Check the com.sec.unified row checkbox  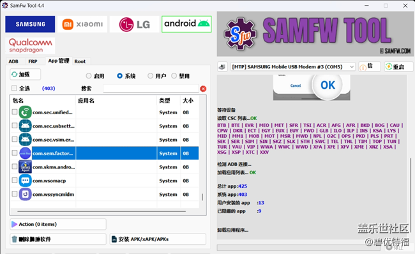(x=15, y=112)
